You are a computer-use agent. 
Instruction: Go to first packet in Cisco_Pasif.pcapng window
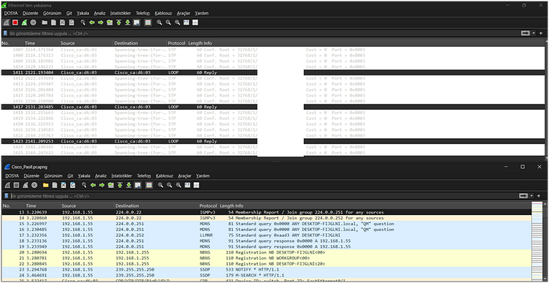[120, 185]
